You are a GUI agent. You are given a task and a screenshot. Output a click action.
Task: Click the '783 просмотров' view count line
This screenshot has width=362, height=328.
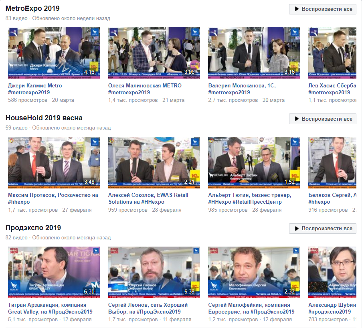[x=332, y=320]
